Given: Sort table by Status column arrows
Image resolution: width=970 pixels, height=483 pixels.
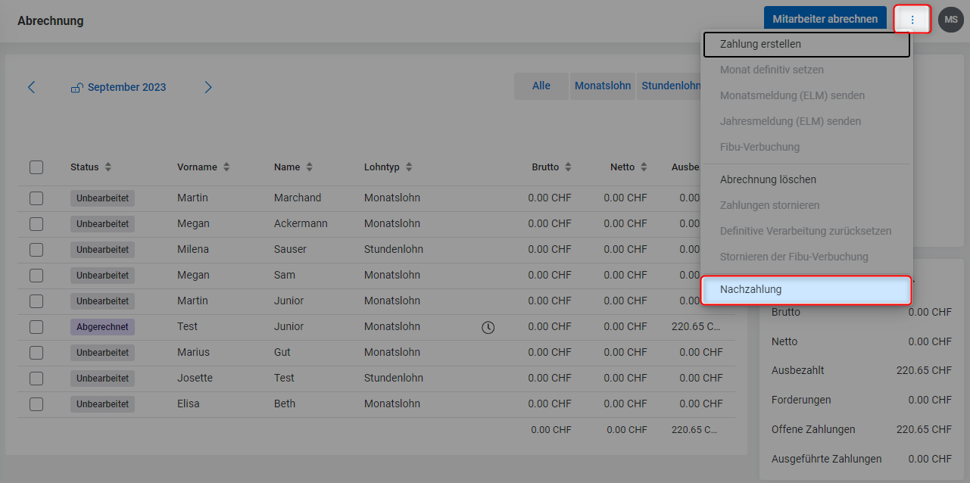Looking at the screenshot, I should 108,167.
